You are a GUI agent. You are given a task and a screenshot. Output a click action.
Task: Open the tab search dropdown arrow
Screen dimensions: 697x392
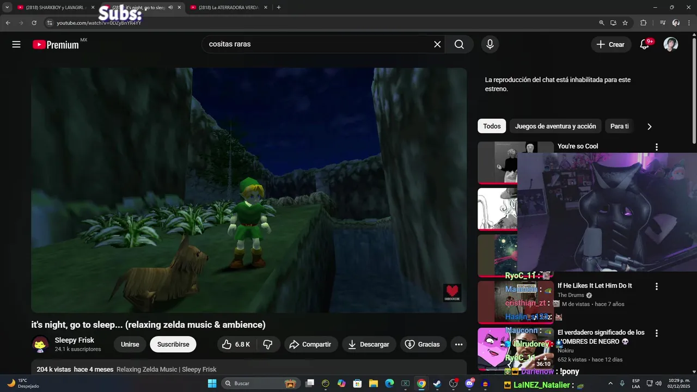[x=7, y=8]
